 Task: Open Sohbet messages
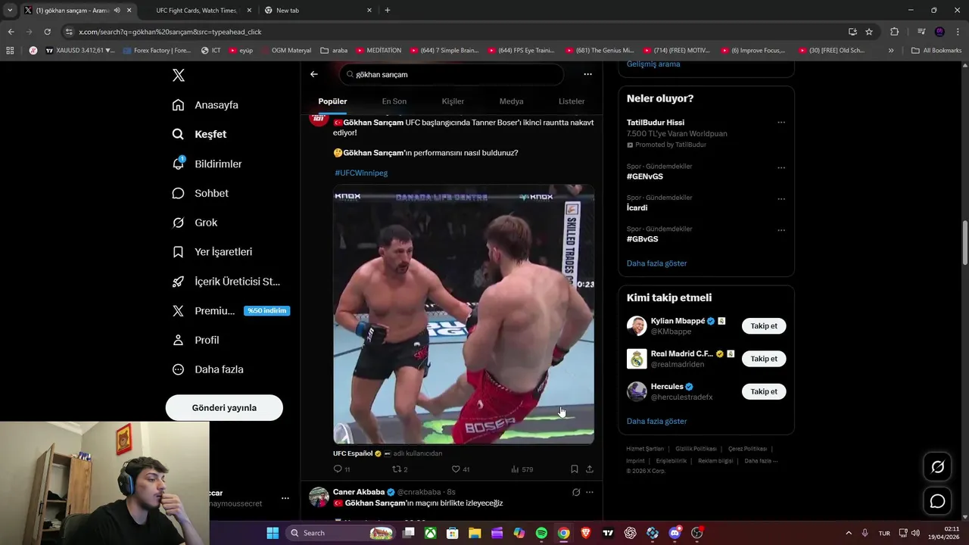201,193
